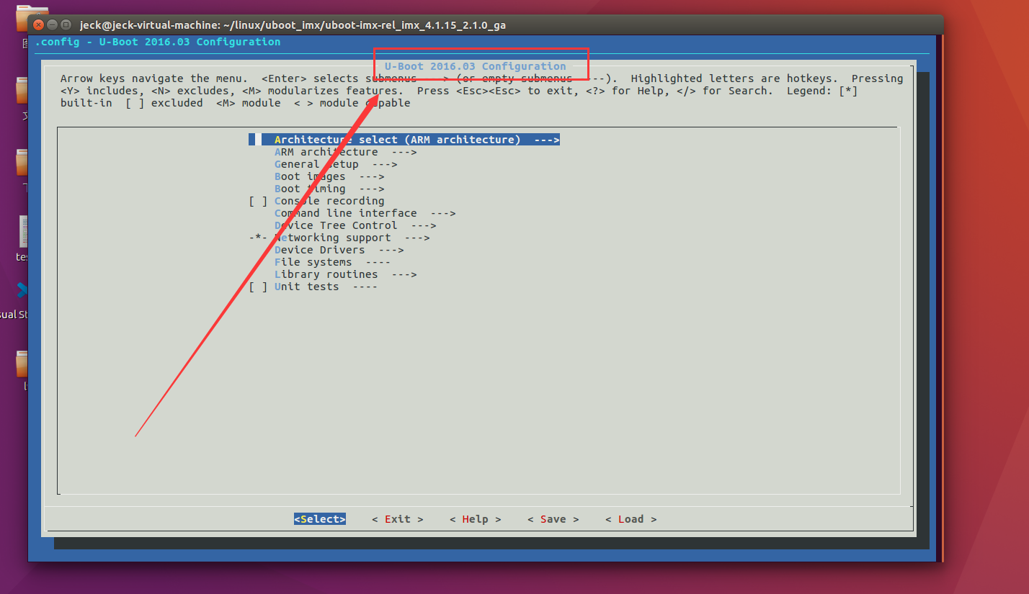Expand the Command line interface submenu
The height and width of the screenshot is (594, 1029).
tap(365, 213)
